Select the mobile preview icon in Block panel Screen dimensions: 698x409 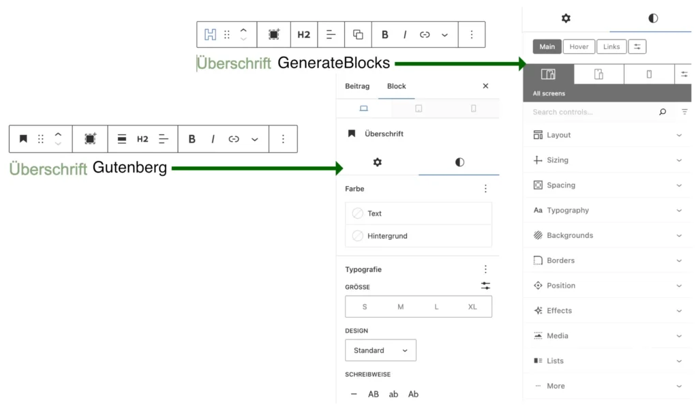[474, 108]
